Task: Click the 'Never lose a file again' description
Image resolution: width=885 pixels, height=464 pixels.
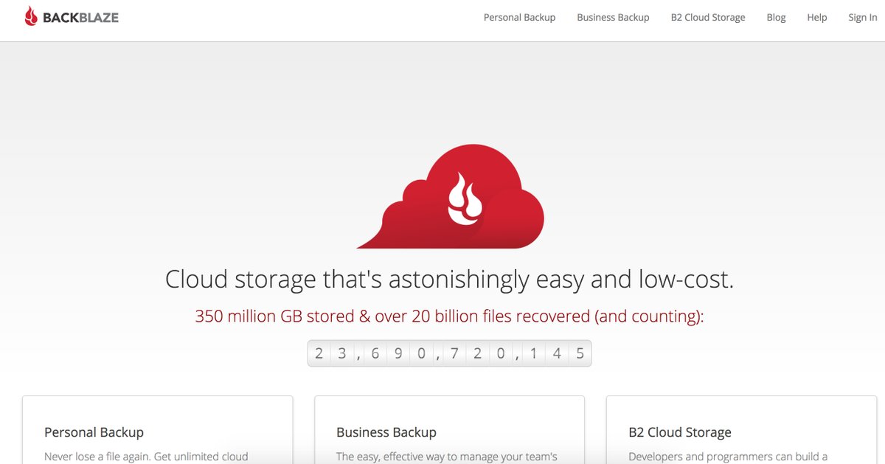Action: (146, 457)
